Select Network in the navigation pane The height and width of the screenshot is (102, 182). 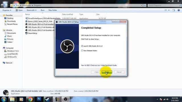click(9, 63)
